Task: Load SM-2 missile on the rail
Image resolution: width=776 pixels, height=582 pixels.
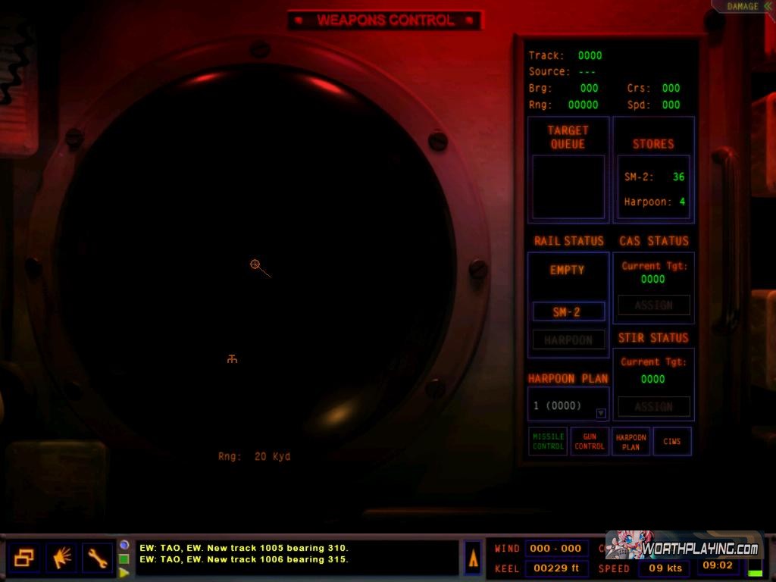Action: (x=568, y=311)
